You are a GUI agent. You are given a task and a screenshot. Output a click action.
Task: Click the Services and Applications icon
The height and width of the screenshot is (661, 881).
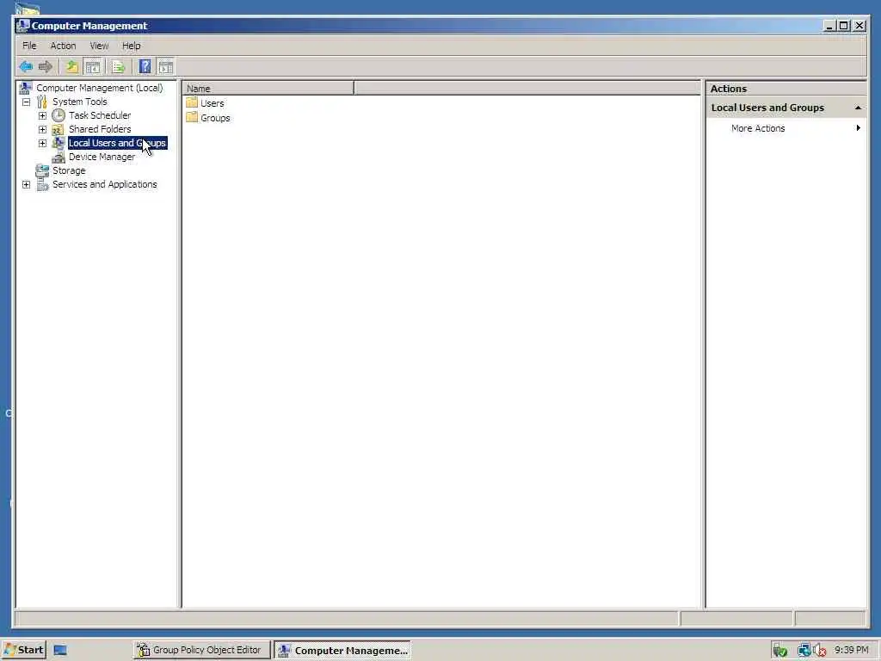pyautogui.click(x=42, y=184)
